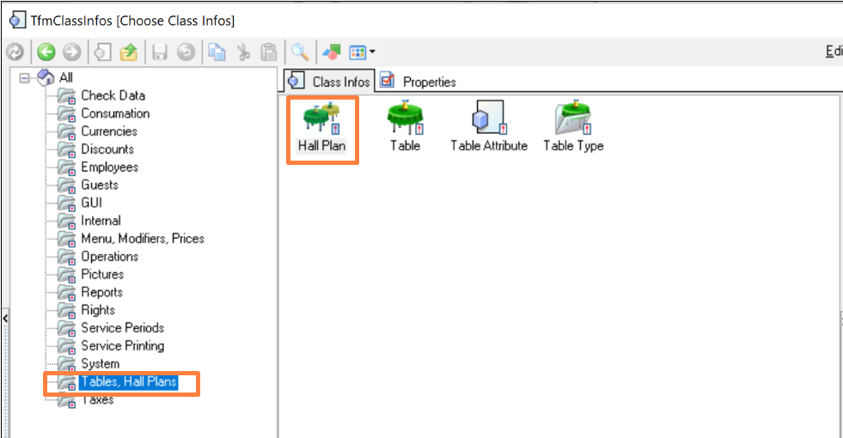The width and height of the screenshot is (843, 438).
Task: Open search with magnifying glass icon
Action: 300,52
